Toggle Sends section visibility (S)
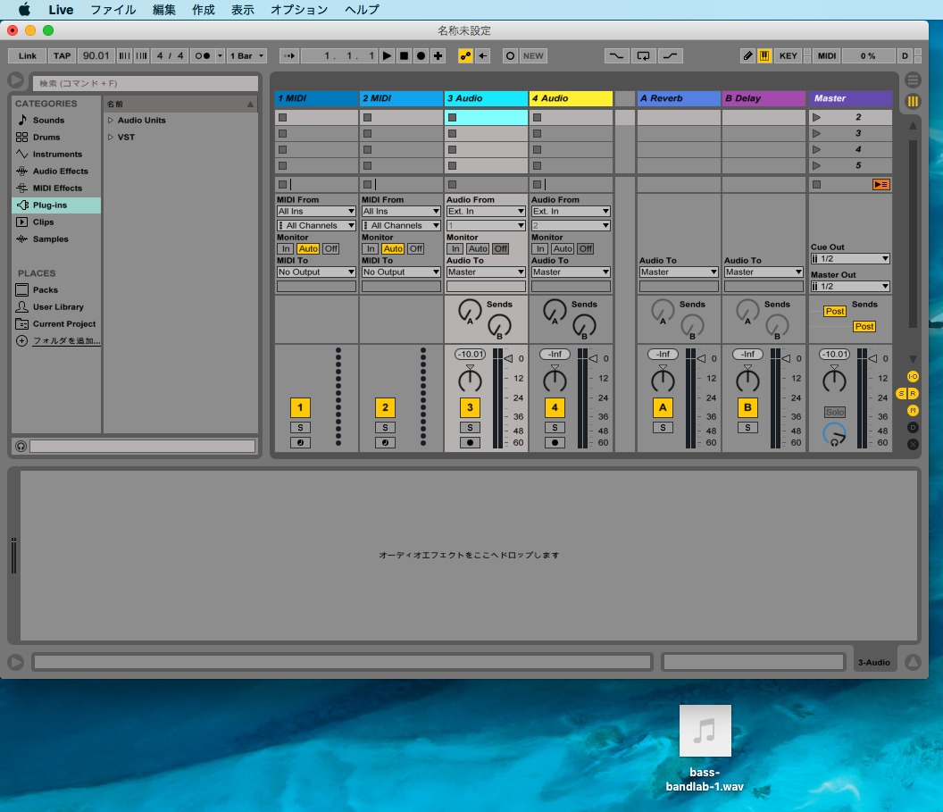This screenshot has height=812, width=943. 902,393
